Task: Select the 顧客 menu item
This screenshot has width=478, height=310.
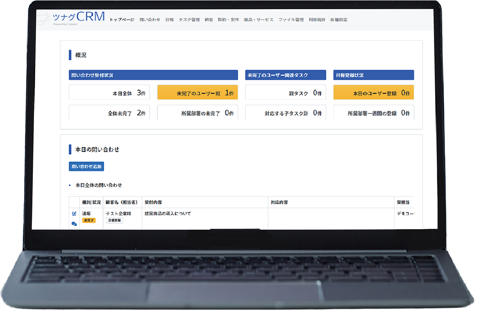Action: 209,20
